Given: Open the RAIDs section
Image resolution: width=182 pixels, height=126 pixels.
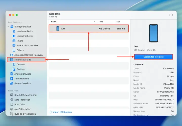Looking at the screenshot, I should (x=20, y=41).
